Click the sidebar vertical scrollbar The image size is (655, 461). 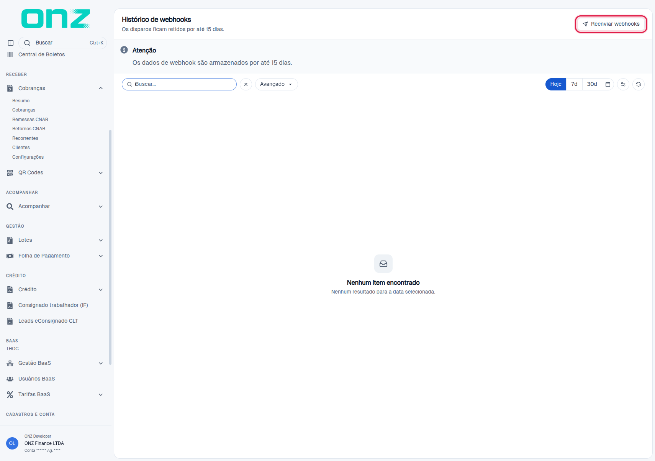110,247
